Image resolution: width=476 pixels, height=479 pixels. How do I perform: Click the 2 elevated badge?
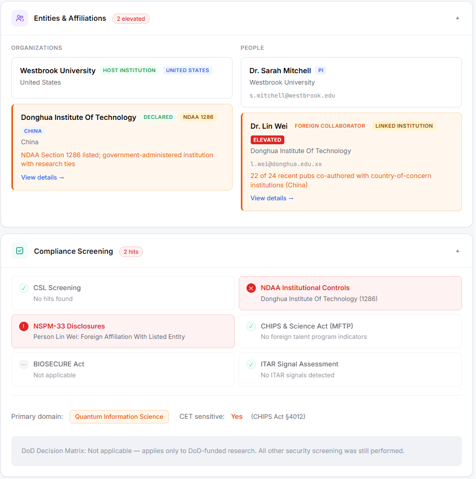131,18
